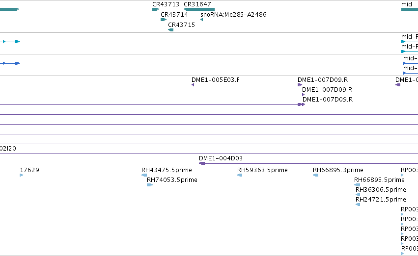
Task: Click the mid gene label
Action: (407, 4)
